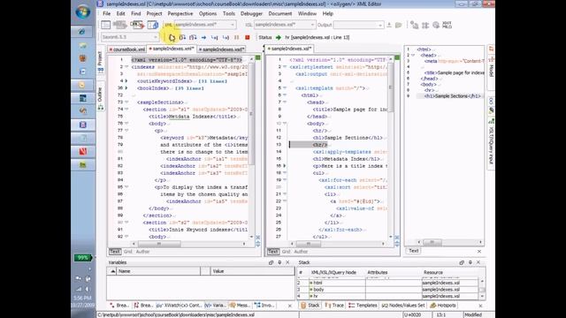
Task: Switch left editor to Grid mode
Action: pyautogui.click(x=127, y=252)
